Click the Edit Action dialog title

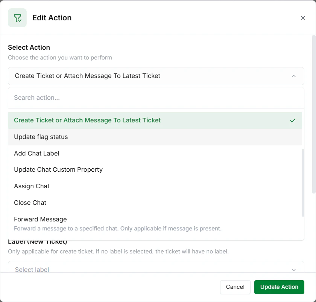coord(52,18)
